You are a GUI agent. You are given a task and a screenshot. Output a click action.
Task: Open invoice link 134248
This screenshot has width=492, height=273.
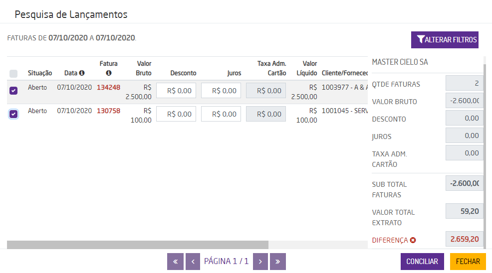tap(108, 88)
